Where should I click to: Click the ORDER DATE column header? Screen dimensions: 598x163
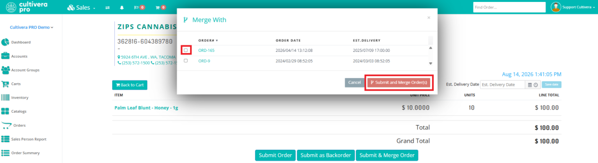coord(288,40)
